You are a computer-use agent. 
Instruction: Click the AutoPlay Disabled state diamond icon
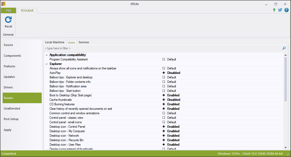[x=164, y=73]
